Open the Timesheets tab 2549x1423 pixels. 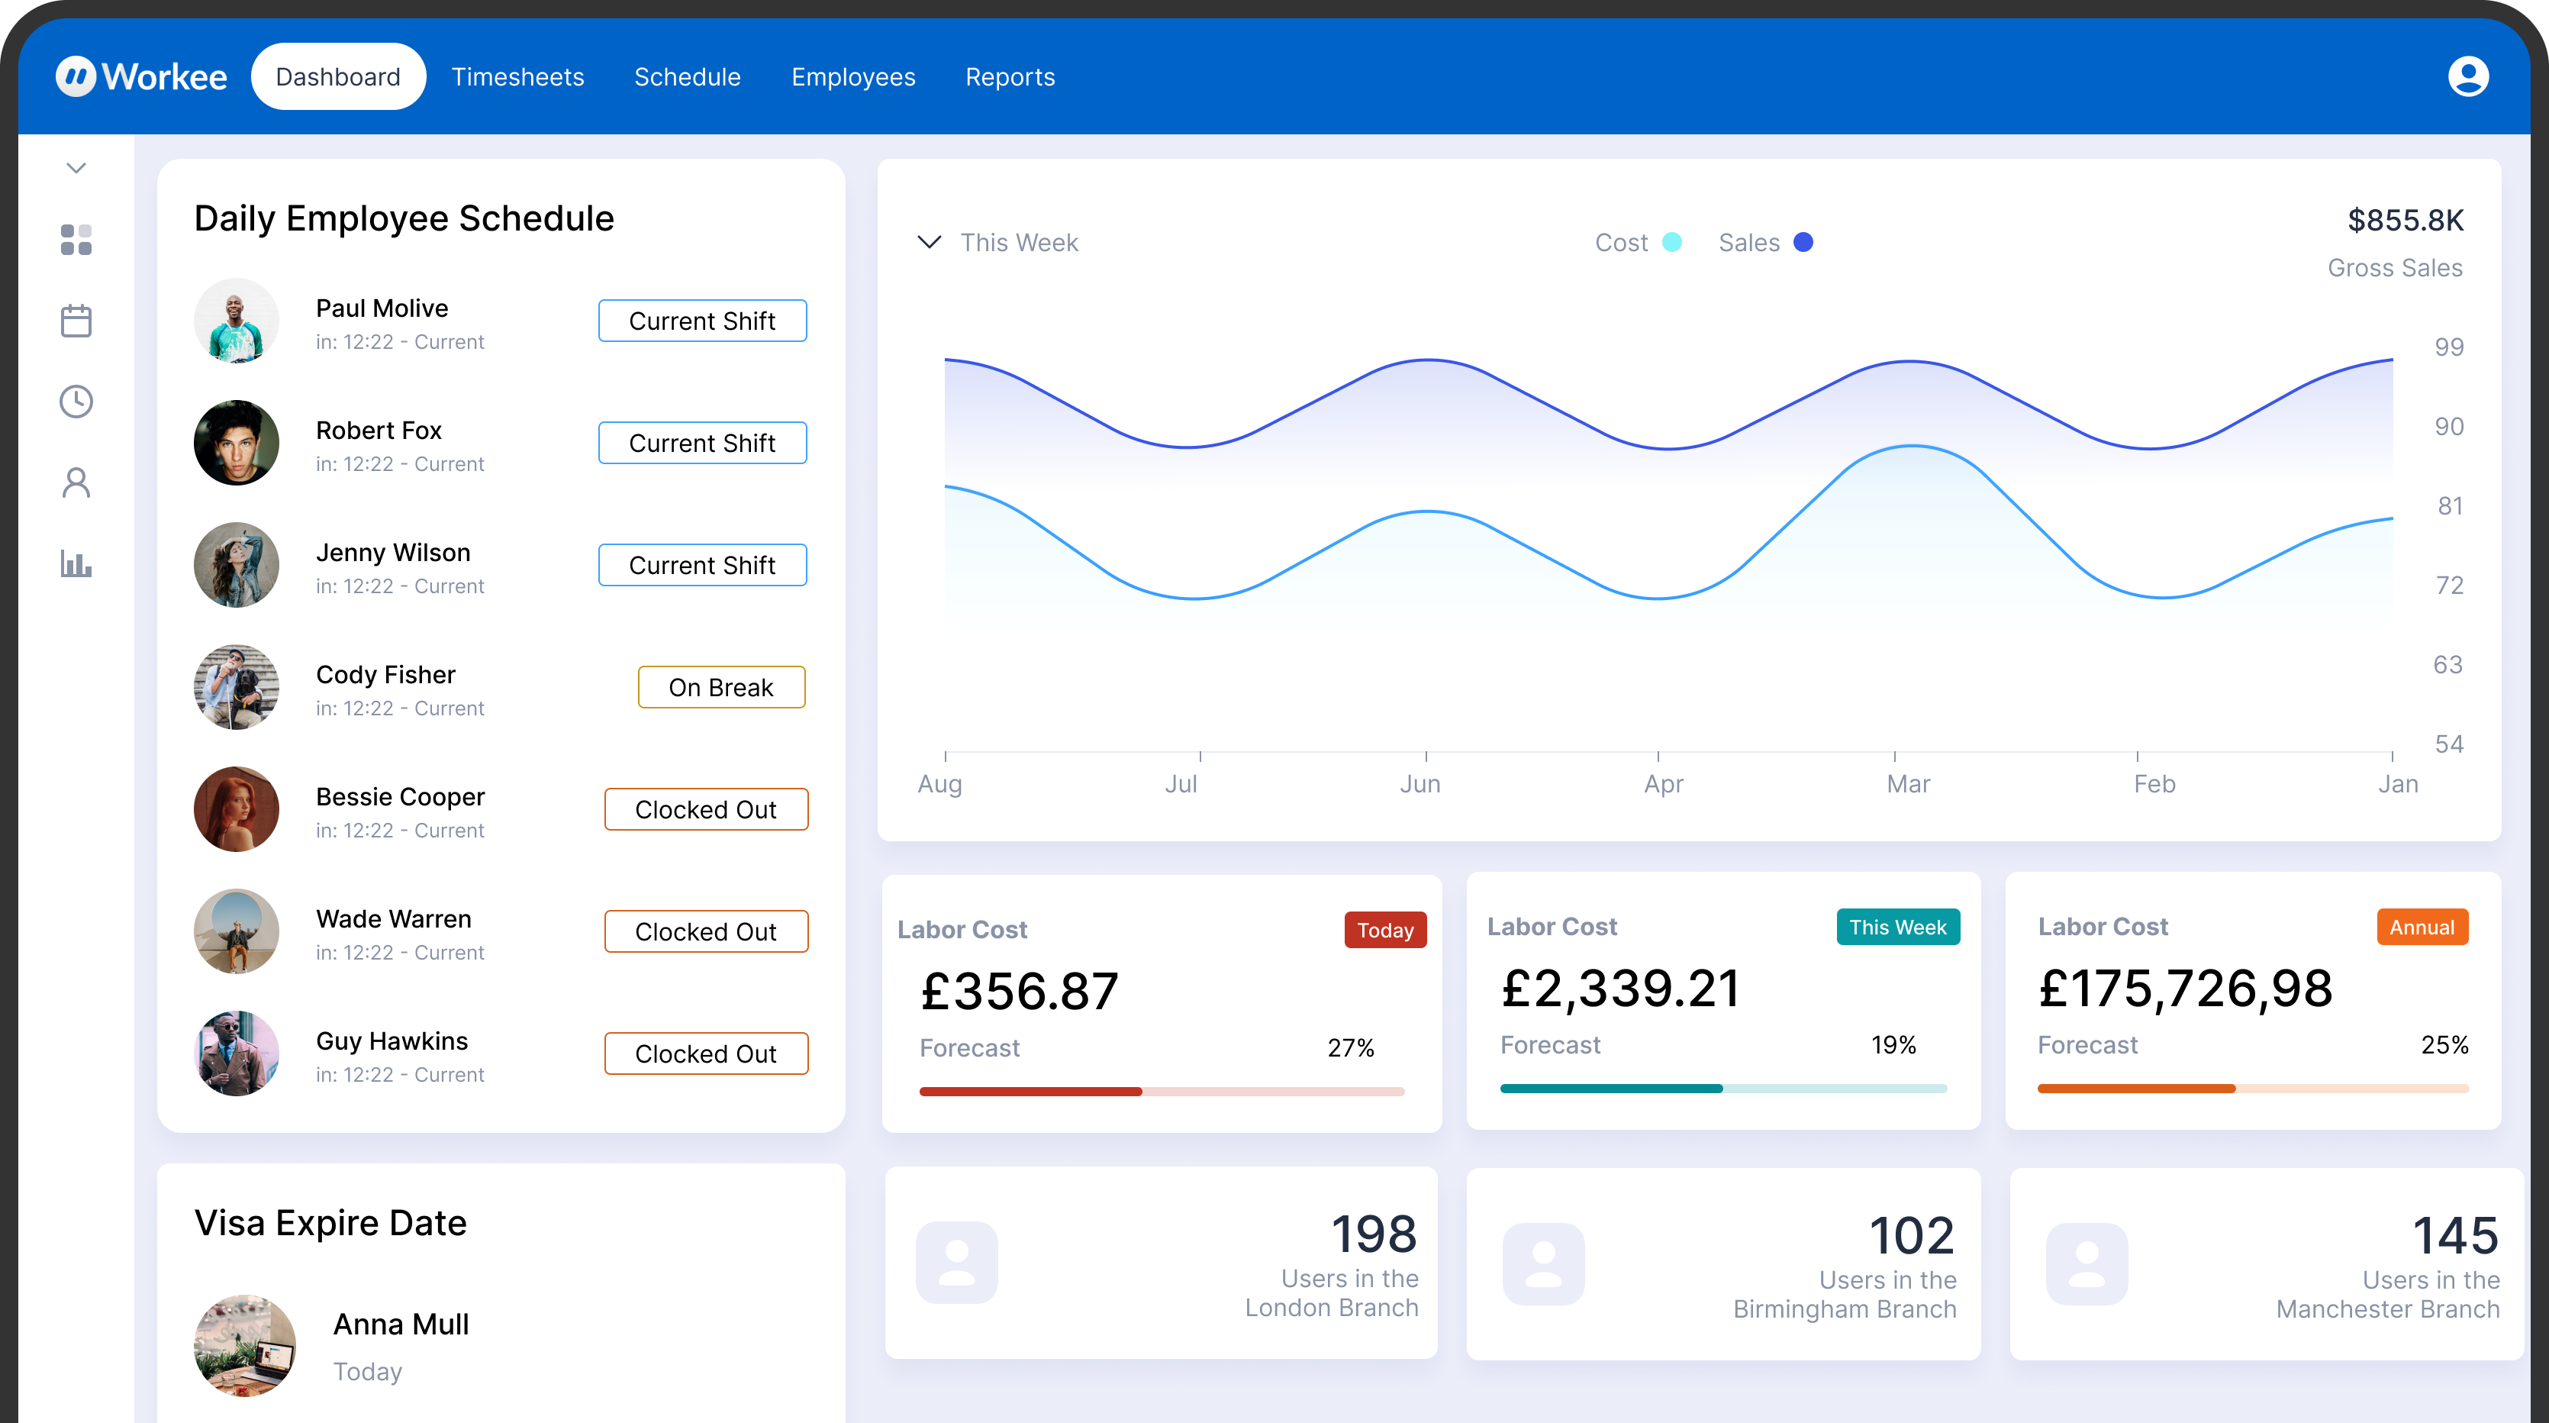point(517,76)
